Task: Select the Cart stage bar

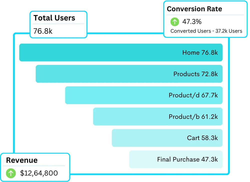Action: 167,138
